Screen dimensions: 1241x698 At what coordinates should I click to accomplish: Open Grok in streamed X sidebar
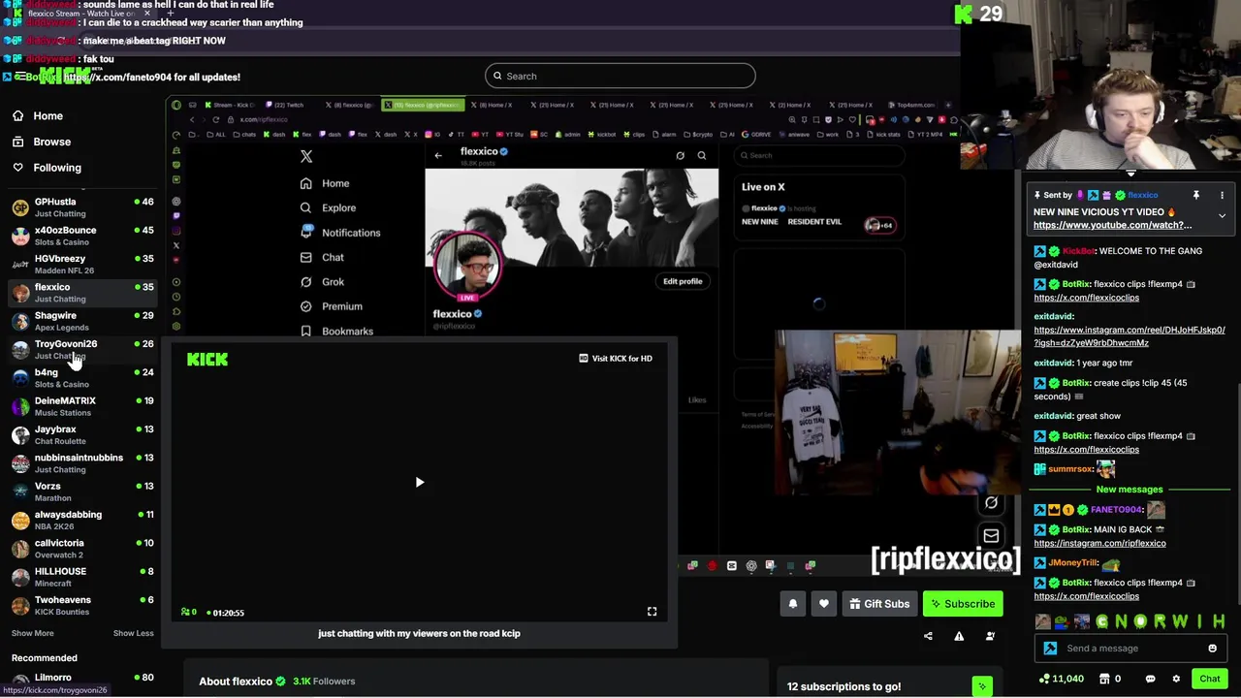point(322,282)
